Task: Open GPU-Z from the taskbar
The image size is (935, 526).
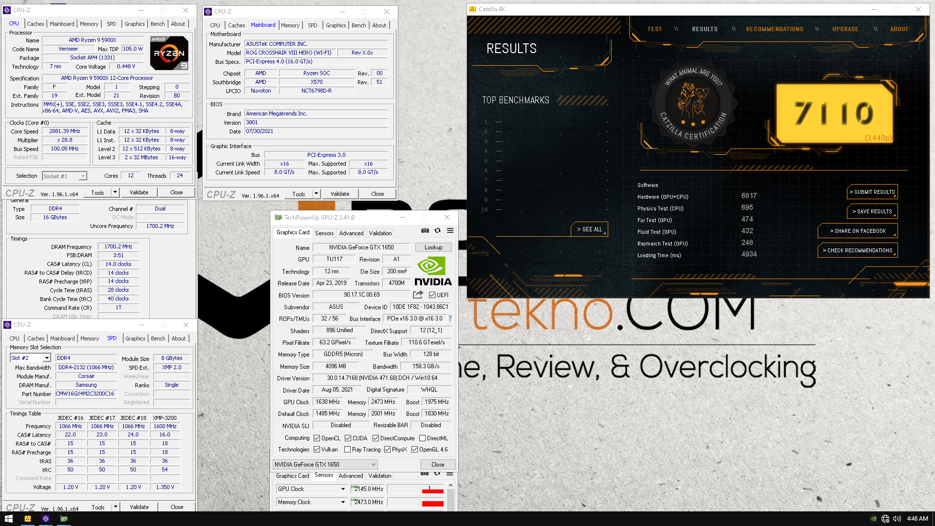Action: tap(64, 519)
